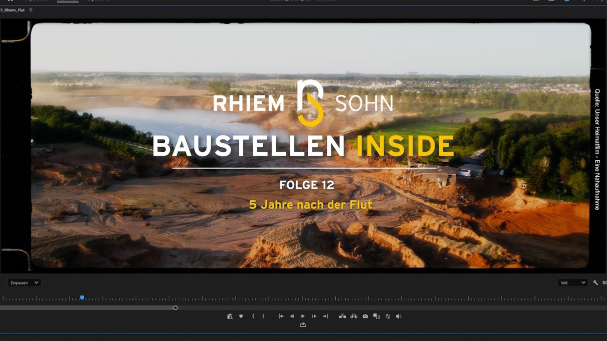Image resolution: width=607 pixels, height=341 pixels.
Task: Open the Einpassen zoom level dropdown
Action: coord(24,283)
